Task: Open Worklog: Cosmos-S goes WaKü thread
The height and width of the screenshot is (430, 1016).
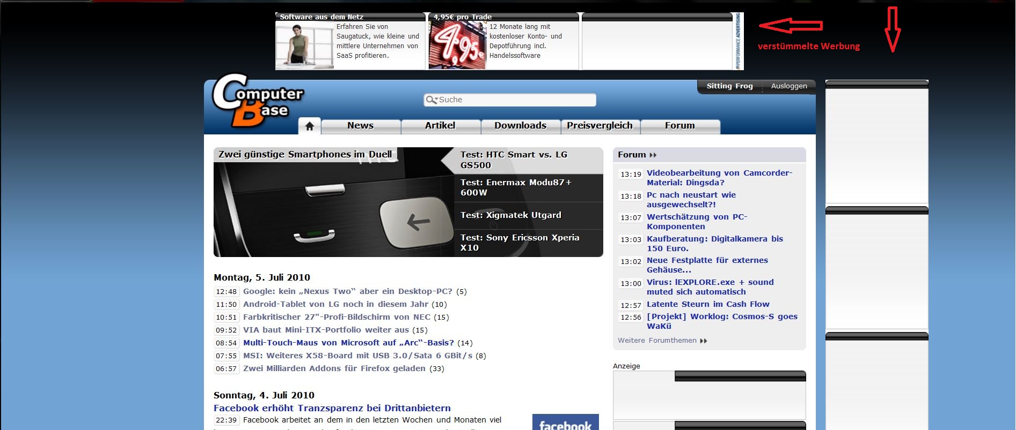Action: 722,321
